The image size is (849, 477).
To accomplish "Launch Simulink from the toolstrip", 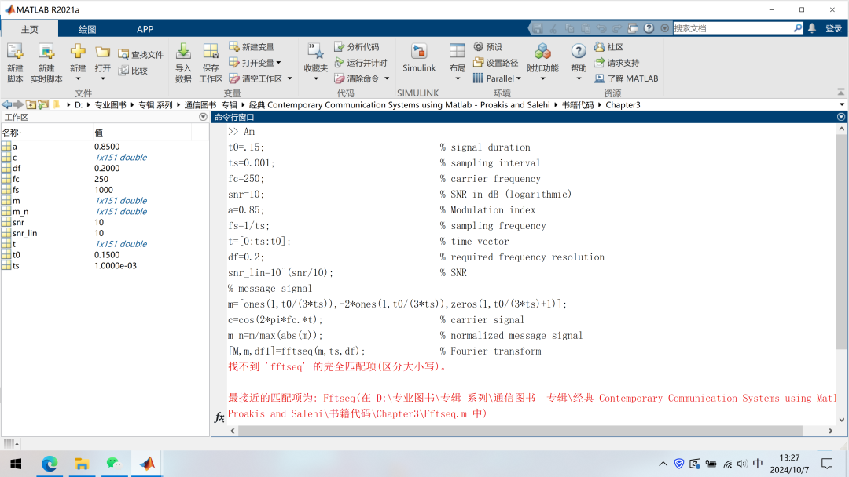I will pos(418,58).
